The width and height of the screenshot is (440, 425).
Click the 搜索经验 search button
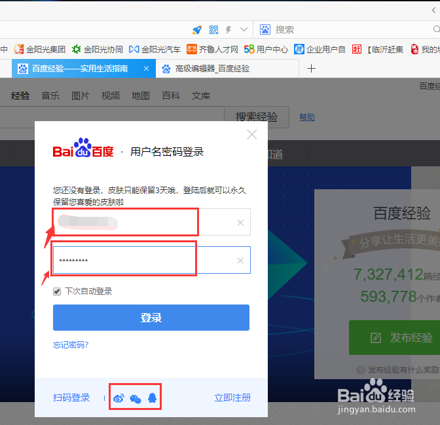pyautogui.click(x=257, y=117)
